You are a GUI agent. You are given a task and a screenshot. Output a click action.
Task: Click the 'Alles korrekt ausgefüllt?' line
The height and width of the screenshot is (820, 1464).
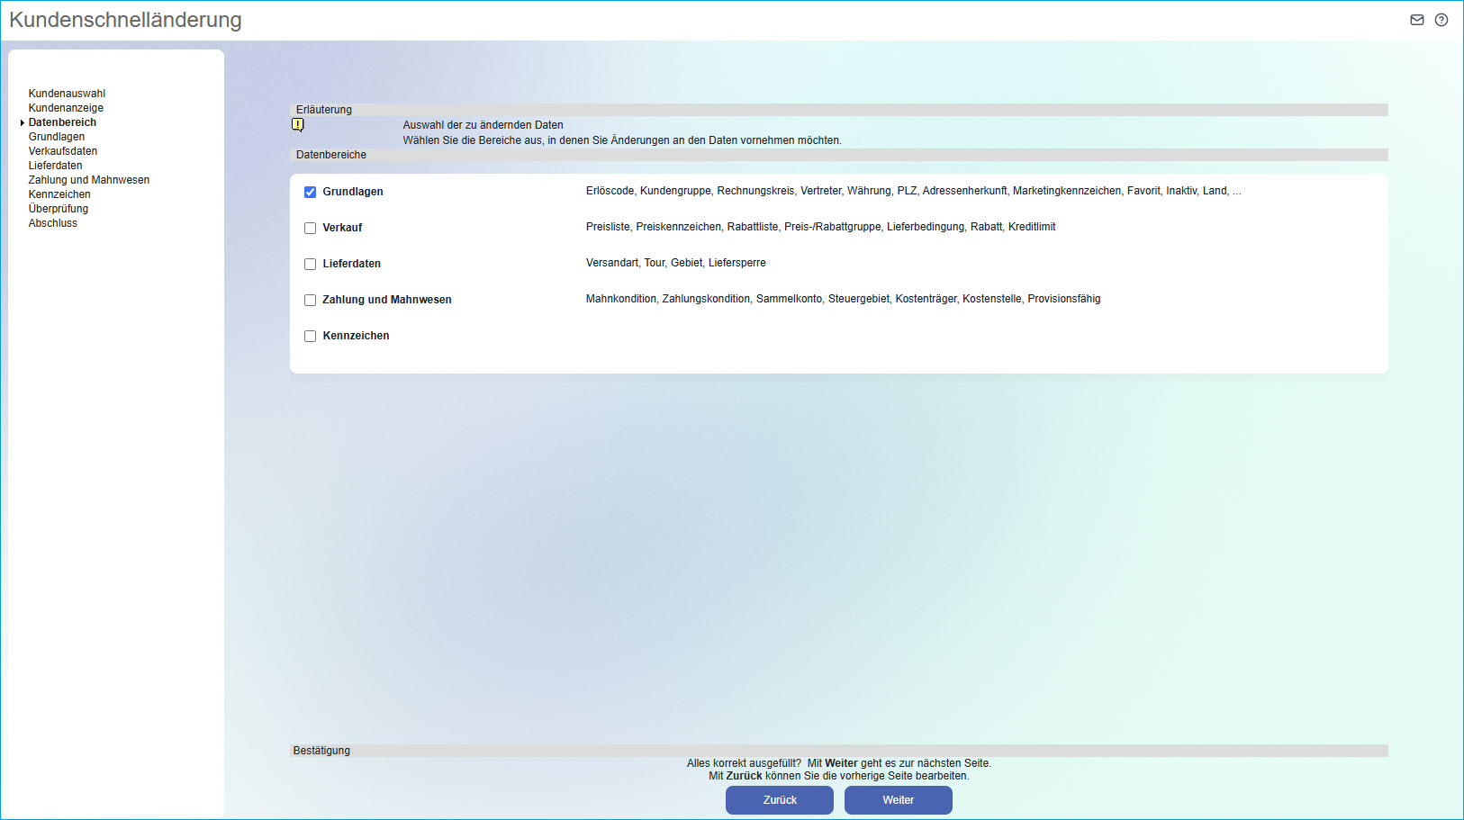839,763
